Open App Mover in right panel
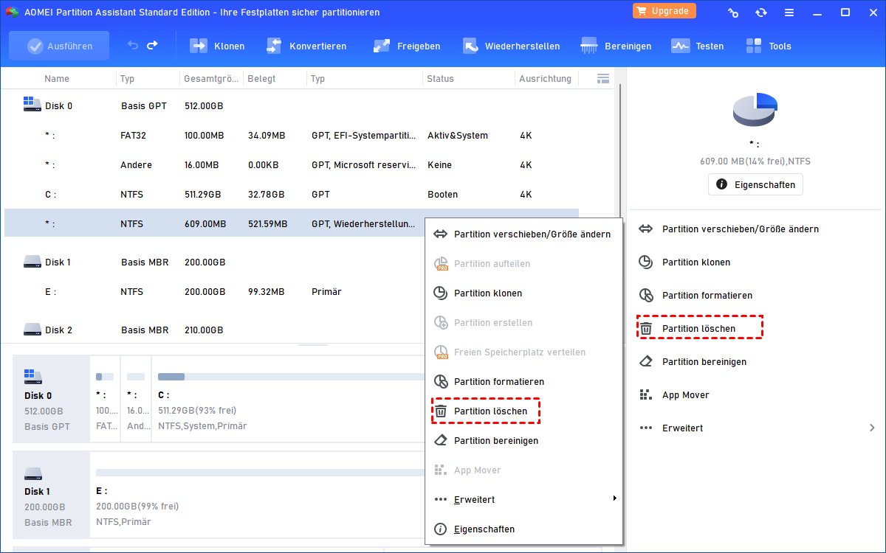This screenshot has height=553, width=886. [x=675, y=395]
